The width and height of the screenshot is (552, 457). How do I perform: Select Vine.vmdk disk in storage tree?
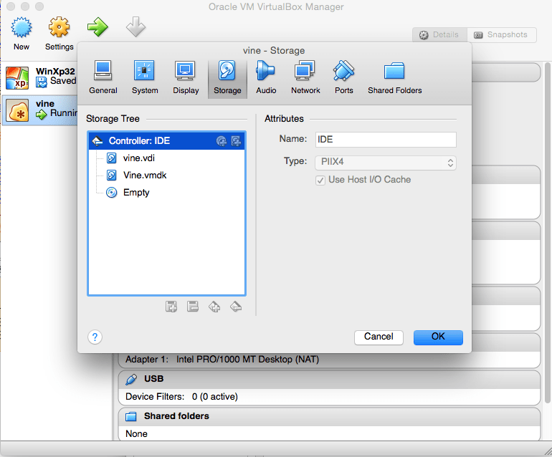tap(166, 175)
